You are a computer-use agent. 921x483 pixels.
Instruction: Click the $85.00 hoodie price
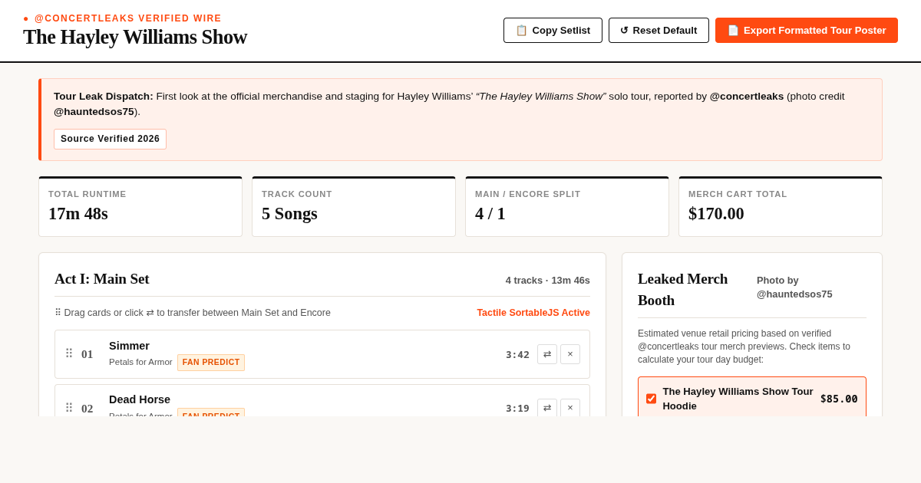[839, 399]
